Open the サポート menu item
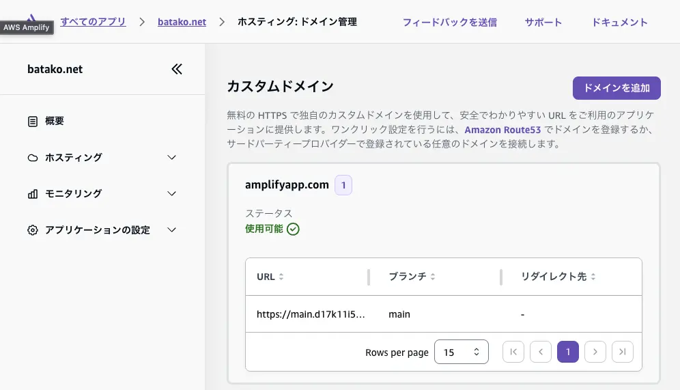680x390 pixels. (543, 22)
